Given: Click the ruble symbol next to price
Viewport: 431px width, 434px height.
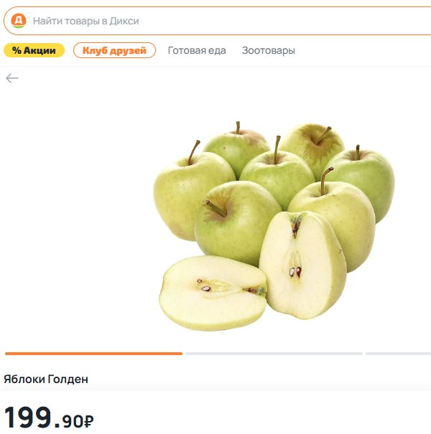Looking at the screenshot, I should 88,421.
